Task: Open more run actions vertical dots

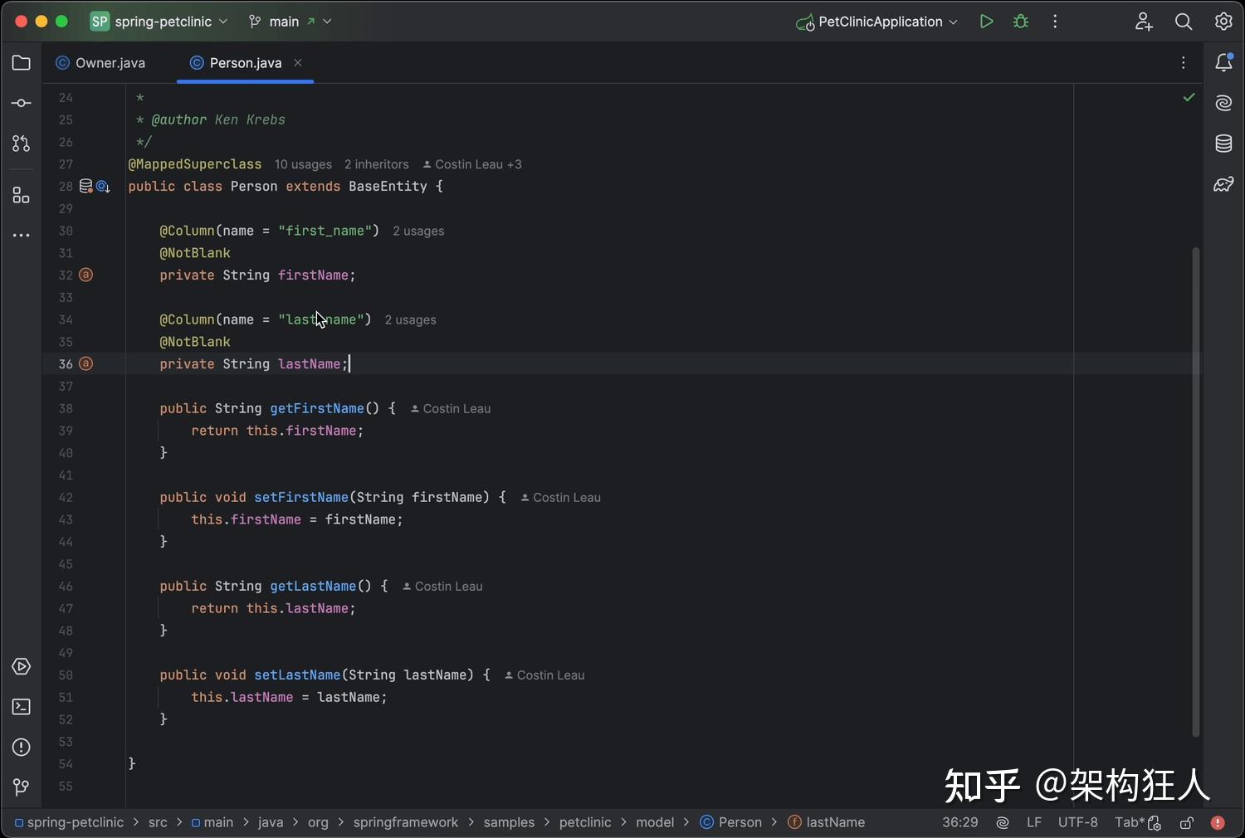Action: (x=1055, y=22)
